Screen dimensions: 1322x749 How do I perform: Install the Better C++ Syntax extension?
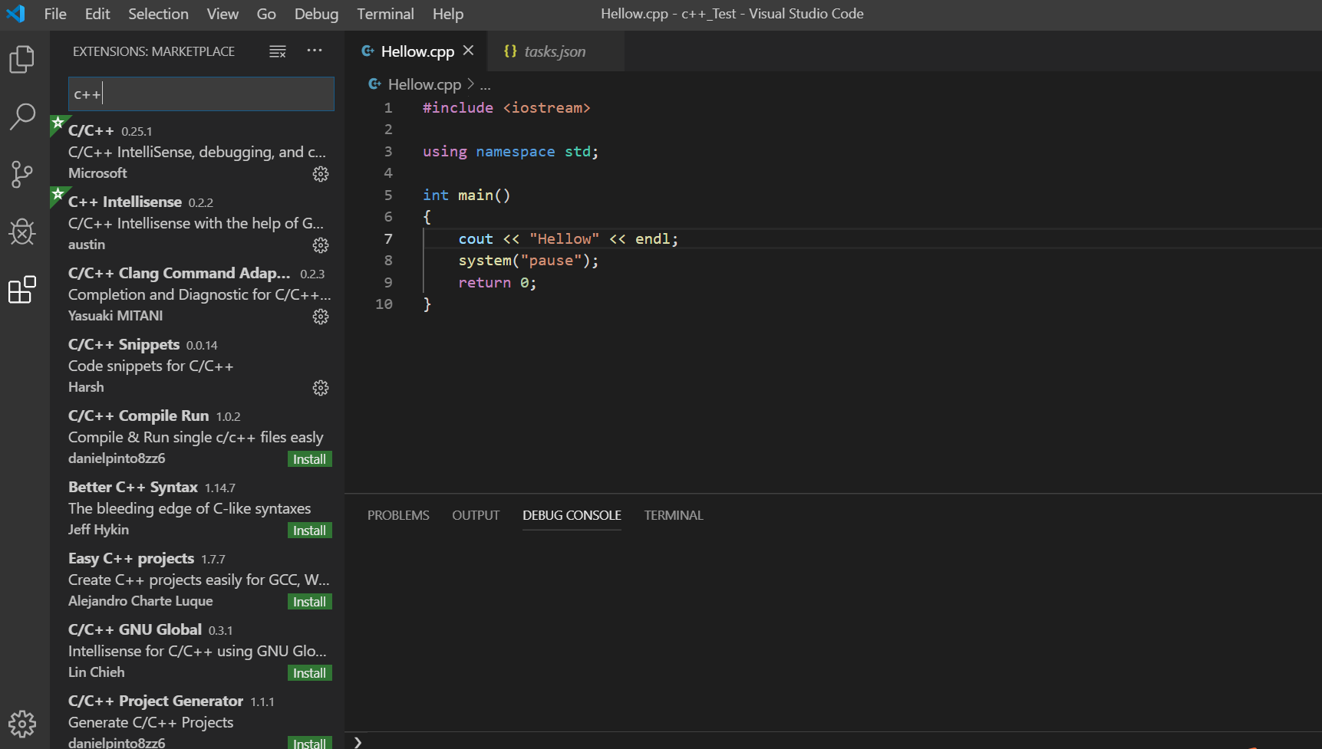tap(310, 531)
